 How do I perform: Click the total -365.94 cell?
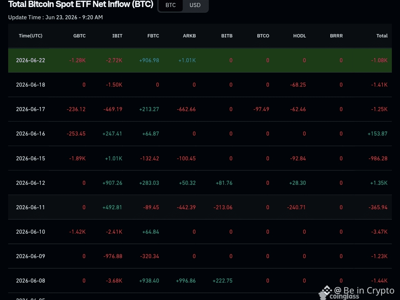[378, 207]
